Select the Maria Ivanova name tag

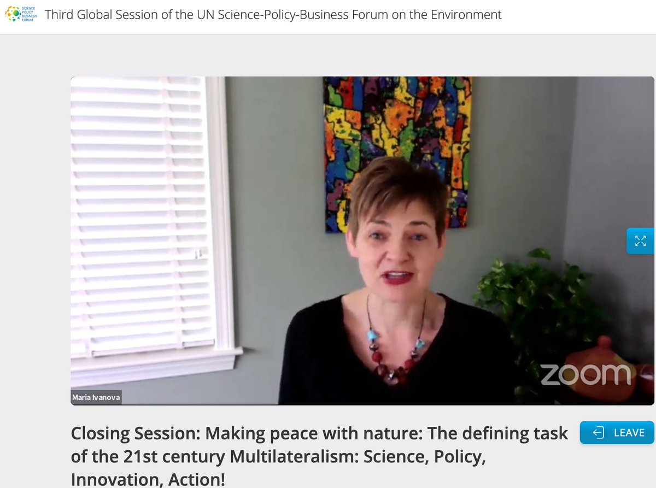(96, 397)
